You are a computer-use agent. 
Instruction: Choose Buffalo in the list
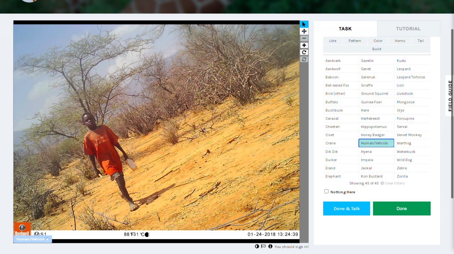pos(341,102)
